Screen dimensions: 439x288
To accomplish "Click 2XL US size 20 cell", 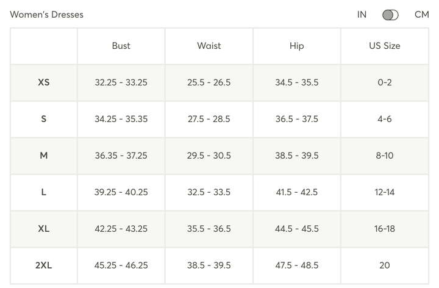I will tap(385, 265).
